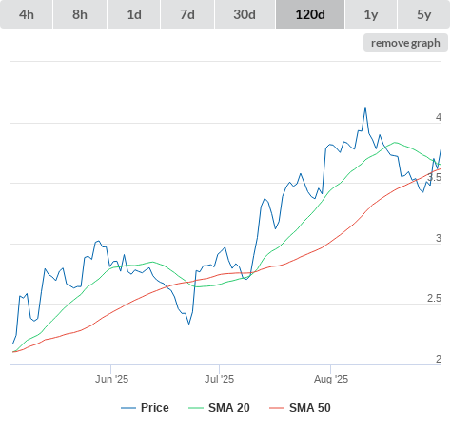Toggle the Price series in legend
Screen dimensions: 451x433
click(x=145, y=408)
